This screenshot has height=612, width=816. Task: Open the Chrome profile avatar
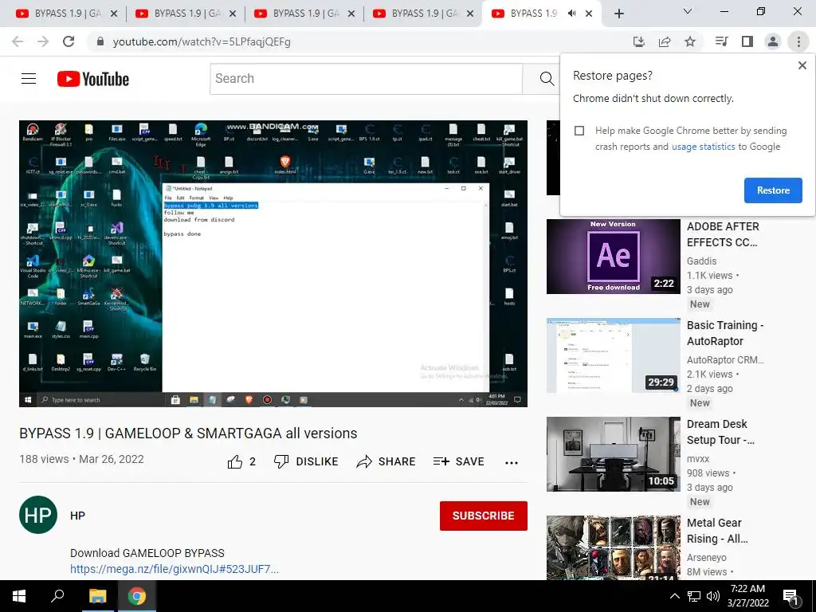[x=773, y=41]
